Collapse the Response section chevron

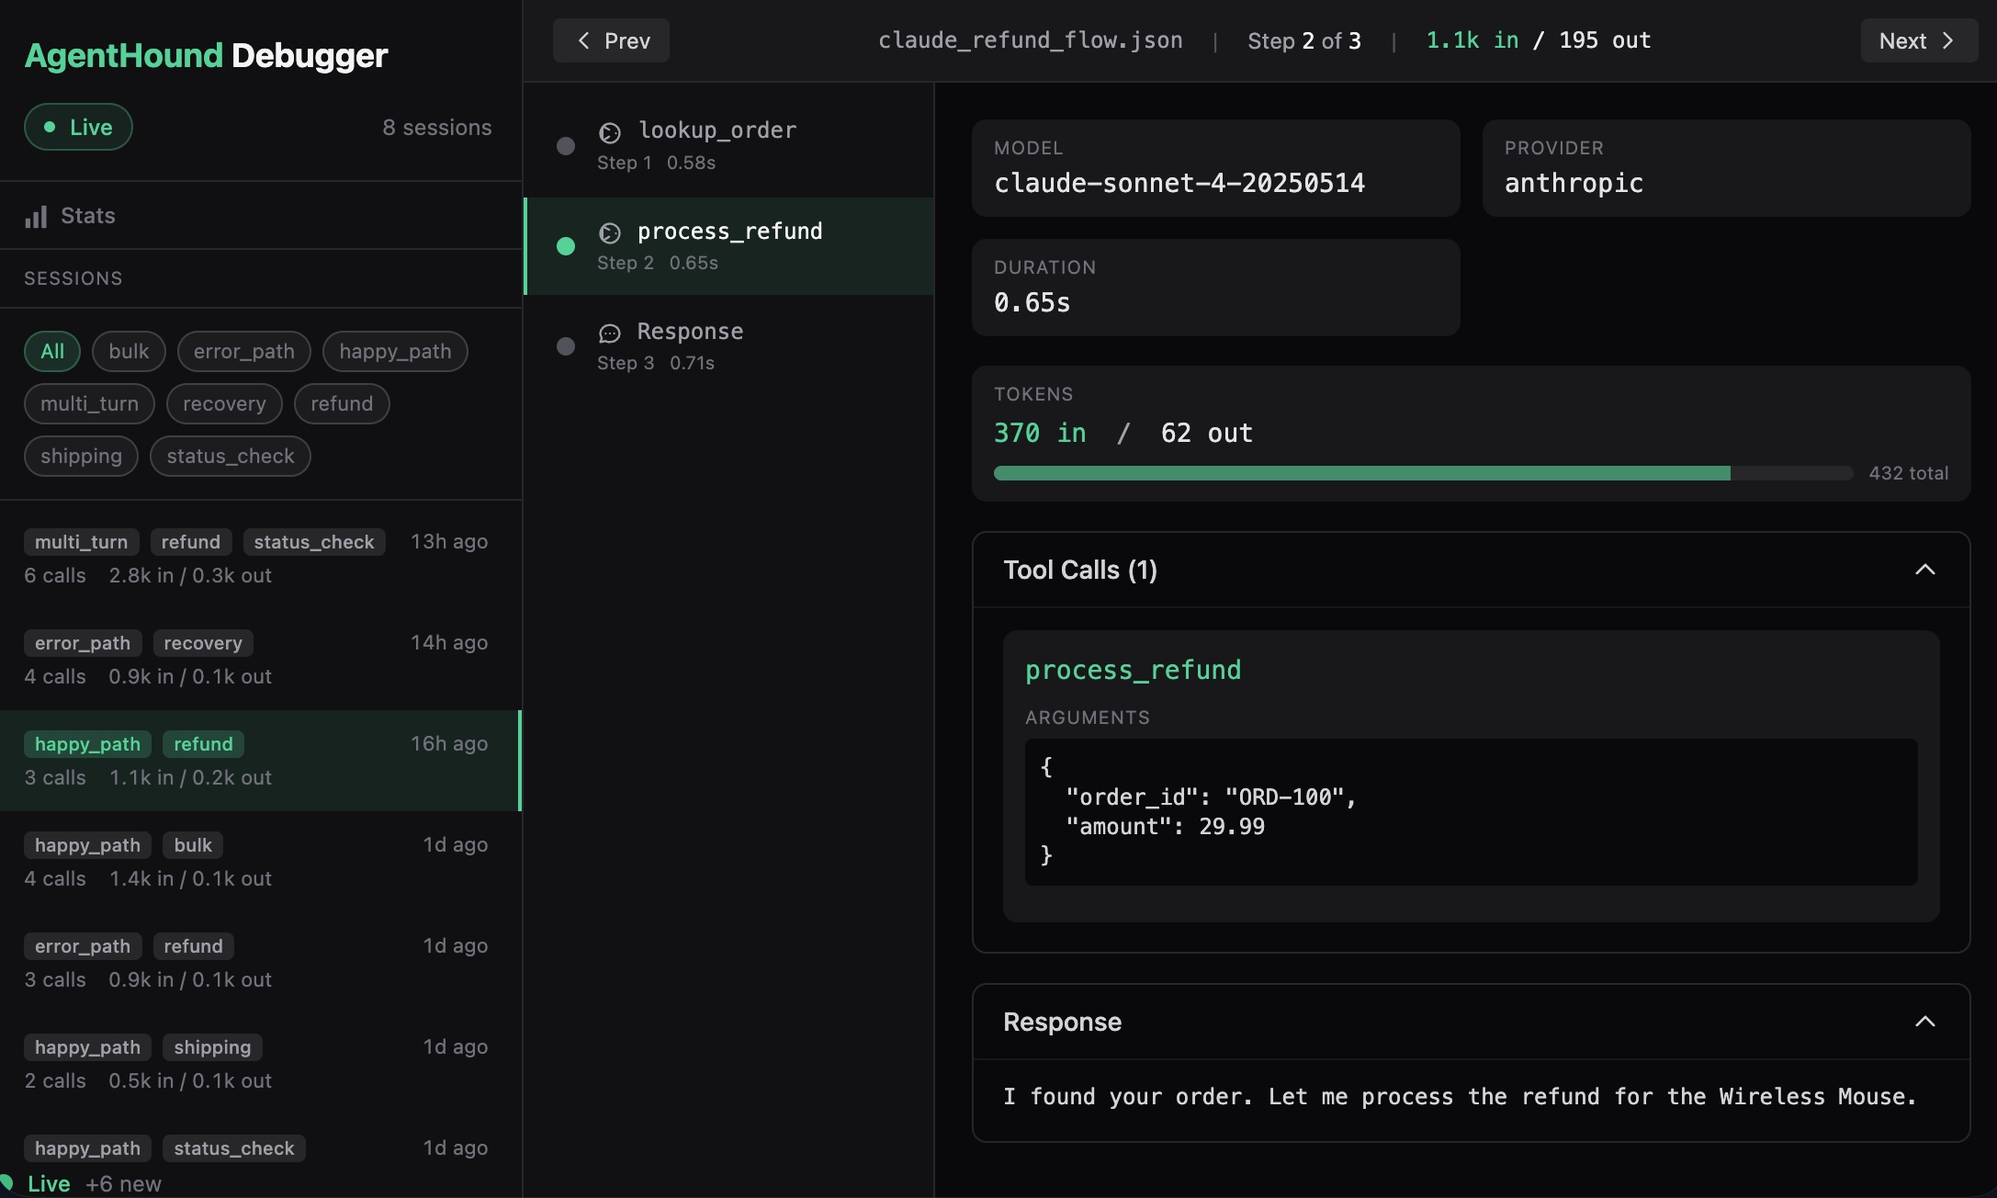tap(1924, 1022)
